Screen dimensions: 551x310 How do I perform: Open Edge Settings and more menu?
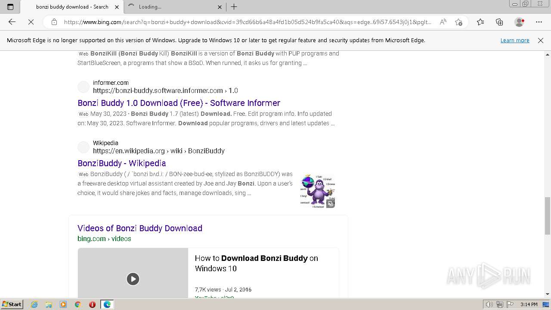[539, 22]
